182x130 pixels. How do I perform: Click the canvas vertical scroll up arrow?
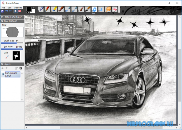pos(180,17)
